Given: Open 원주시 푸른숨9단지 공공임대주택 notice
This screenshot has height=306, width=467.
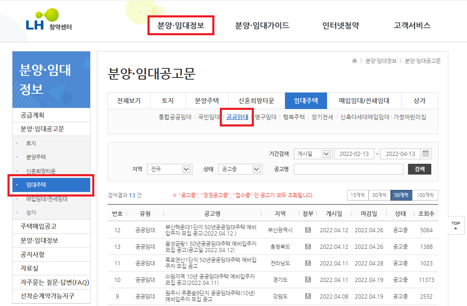Looking at the screenshot, I should pos(210,296).
